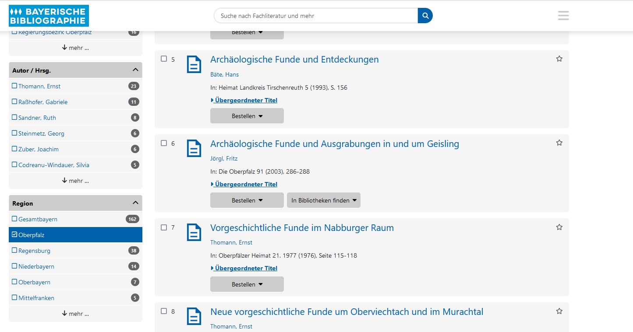Filter by author Thomann, Ernst

(x=39, y=86)
